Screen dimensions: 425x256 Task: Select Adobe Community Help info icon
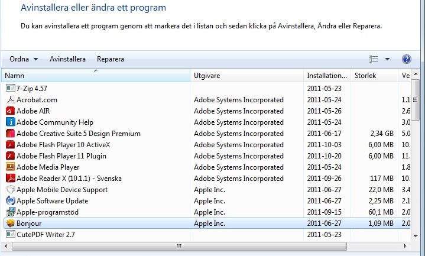[10, 122]
